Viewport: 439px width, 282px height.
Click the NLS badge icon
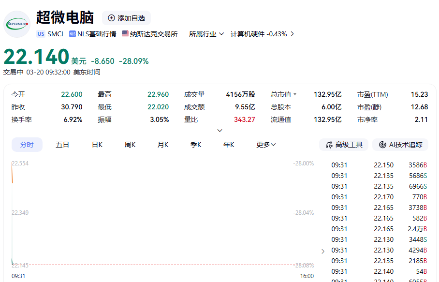pyautogui.click(x=72, y=34)
